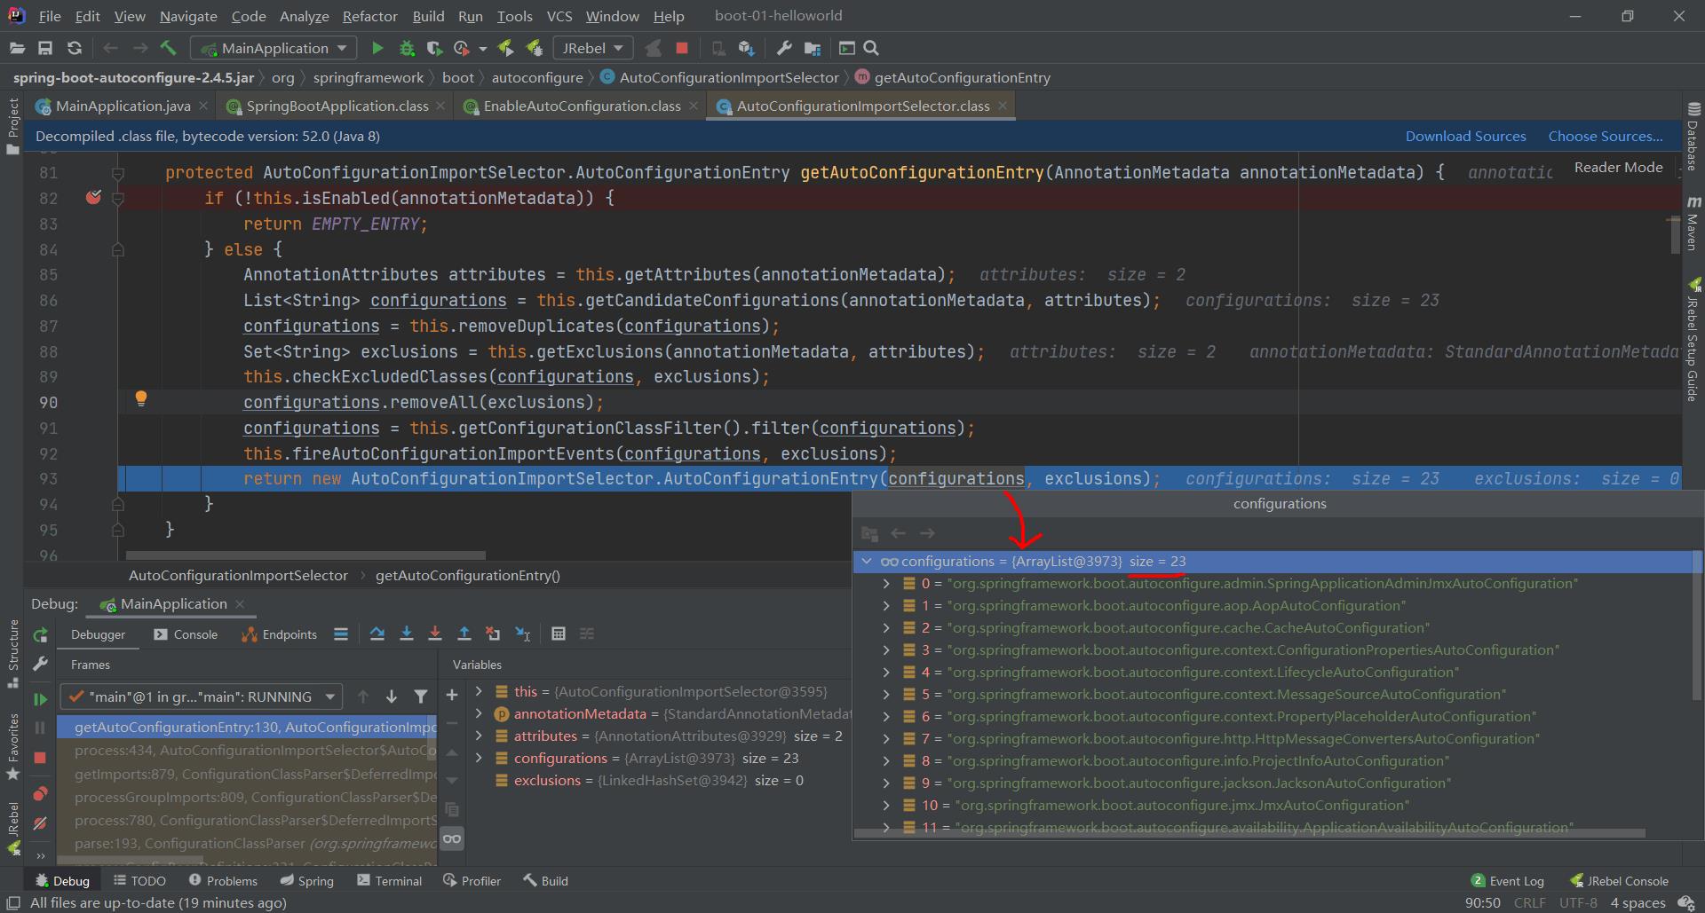Toggle Reader Mode in editor
This screenshot has width=1705, height=913.
click(x=1618, y=167)
